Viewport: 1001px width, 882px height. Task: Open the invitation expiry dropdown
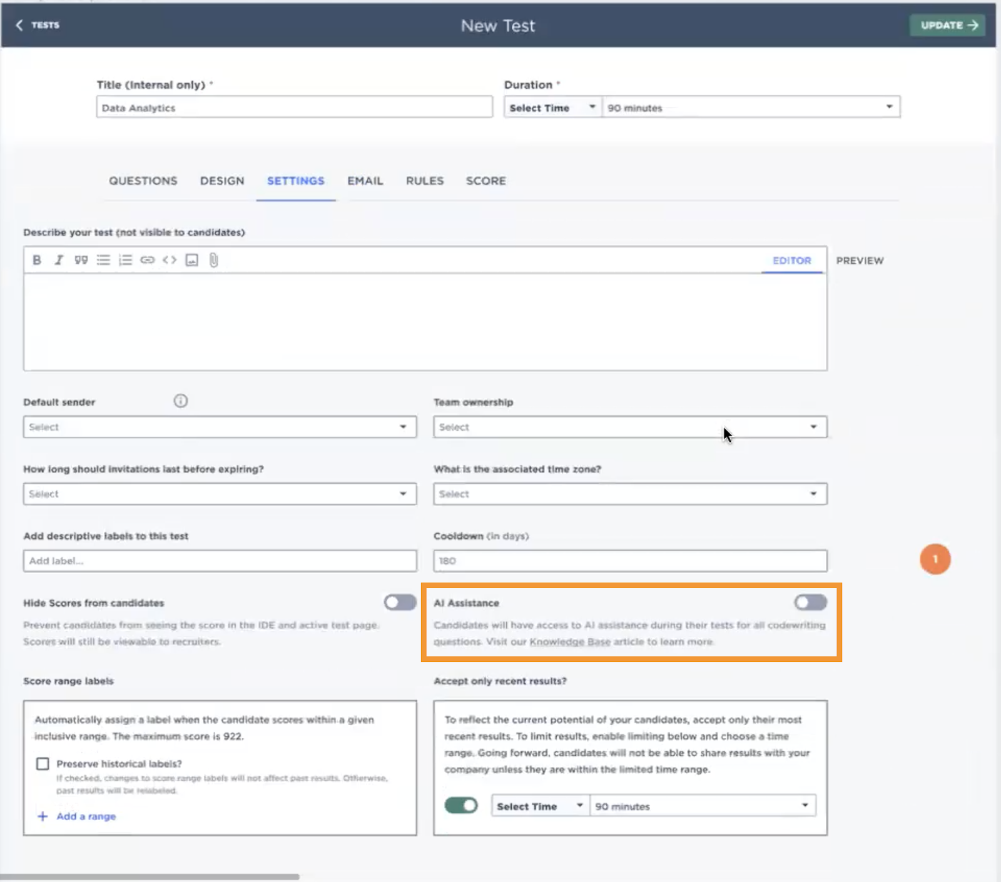[x=220, y=494]
